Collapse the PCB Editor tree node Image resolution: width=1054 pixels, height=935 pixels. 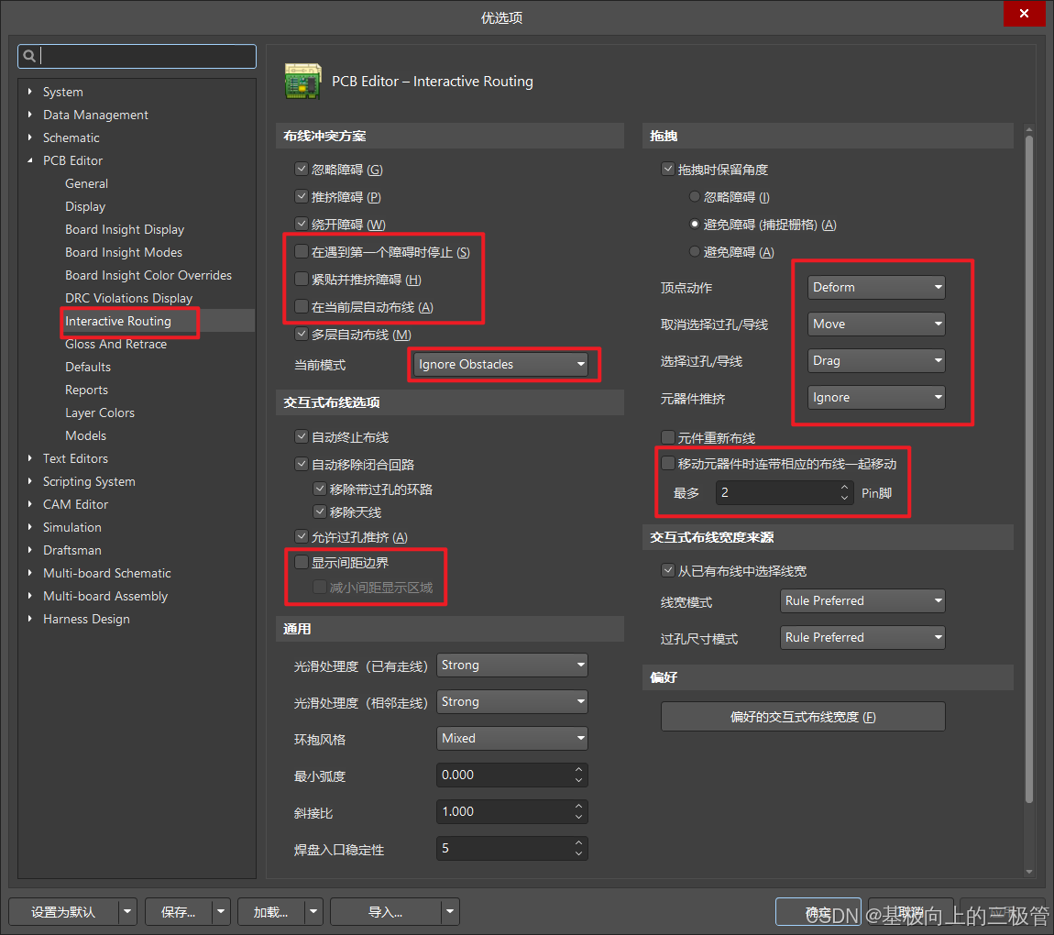[x=29, y=160]
